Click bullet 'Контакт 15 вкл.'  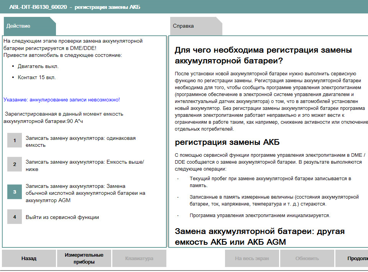(37, 77)
